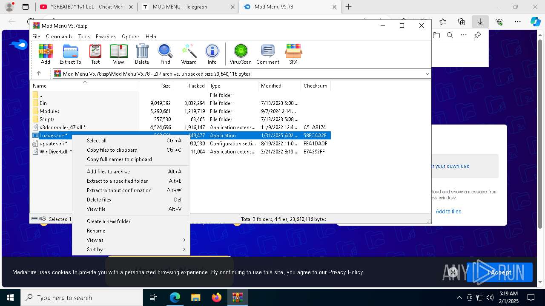Image resolution: width=545 pixels, height=306 pixels.
Task: Choose Select all in context menu
Action: (131, 141)
